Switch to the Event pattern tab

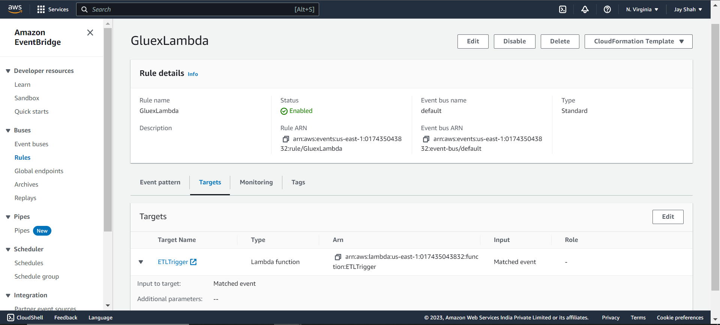pos(160,182)
